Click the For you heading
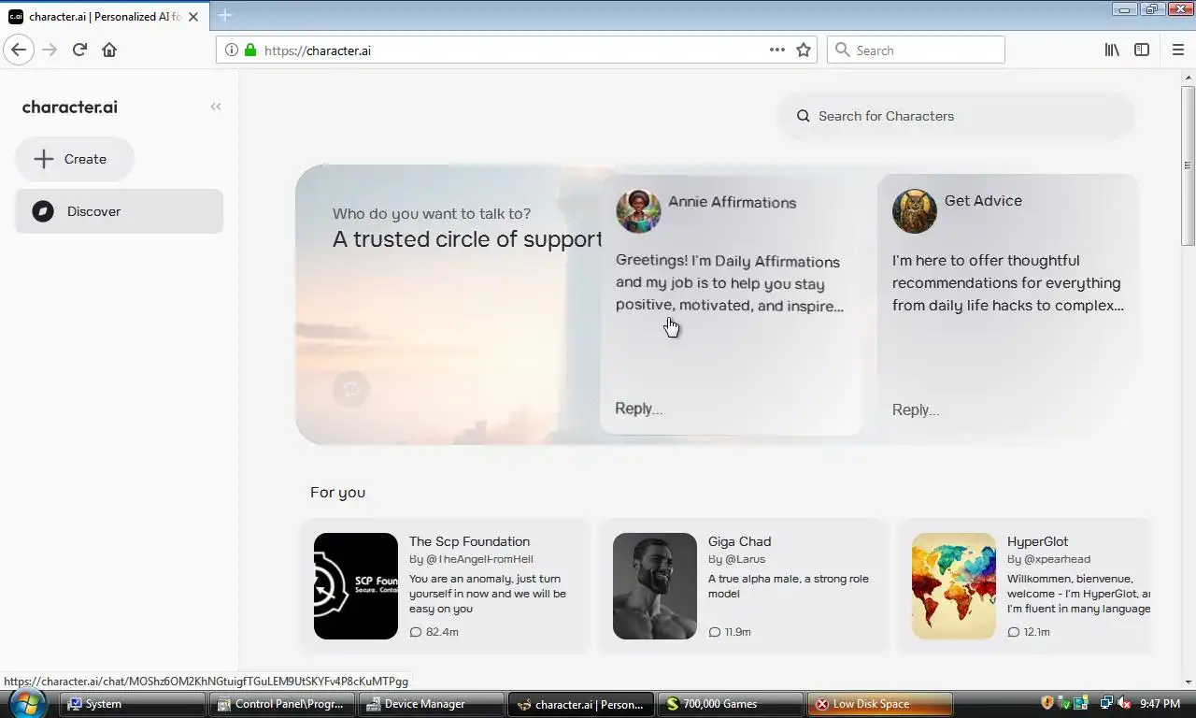Screen dimensions: 1196x718 pos(337,492)
